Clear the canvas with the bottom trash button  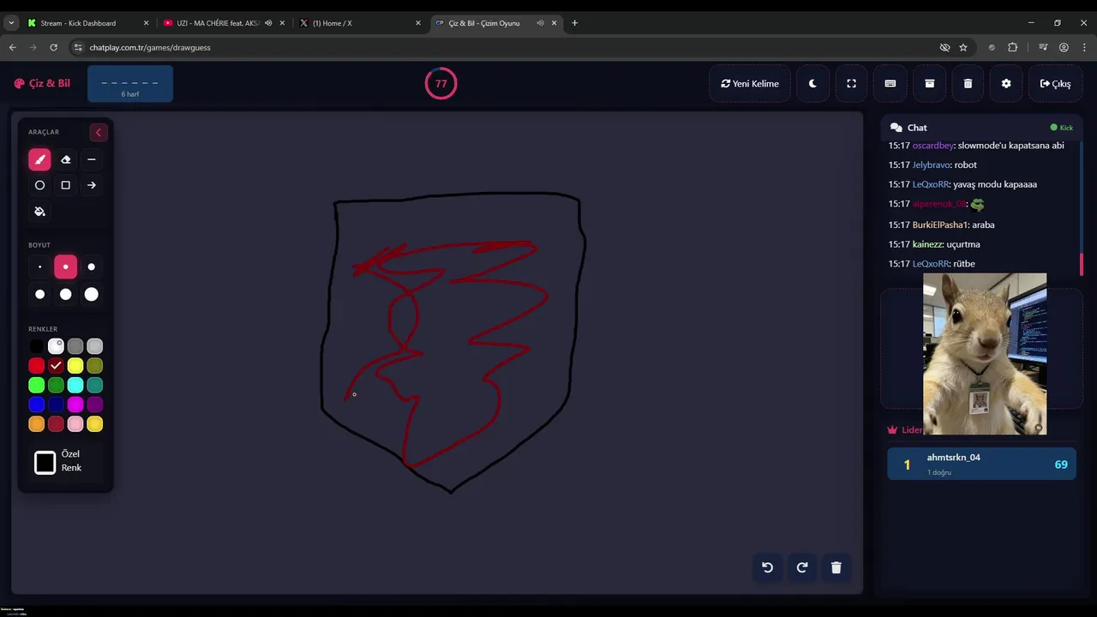[x=836, y=567]
